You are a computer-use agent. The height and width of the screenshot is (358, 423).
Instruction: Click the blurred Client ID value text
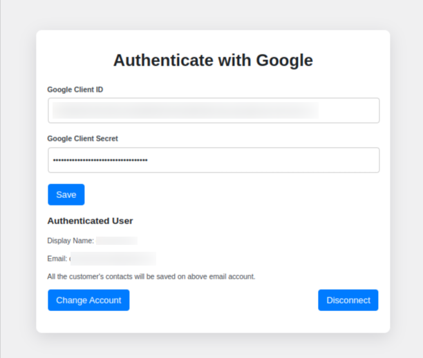(185, 110)
